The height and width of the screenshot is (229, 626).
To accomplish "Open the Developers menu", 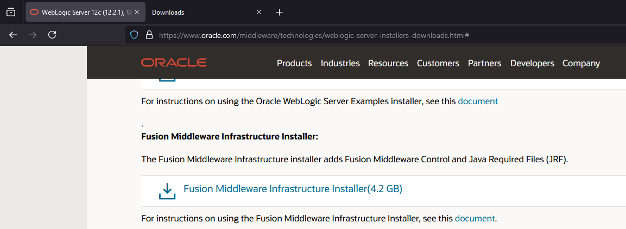I will 532,63.
